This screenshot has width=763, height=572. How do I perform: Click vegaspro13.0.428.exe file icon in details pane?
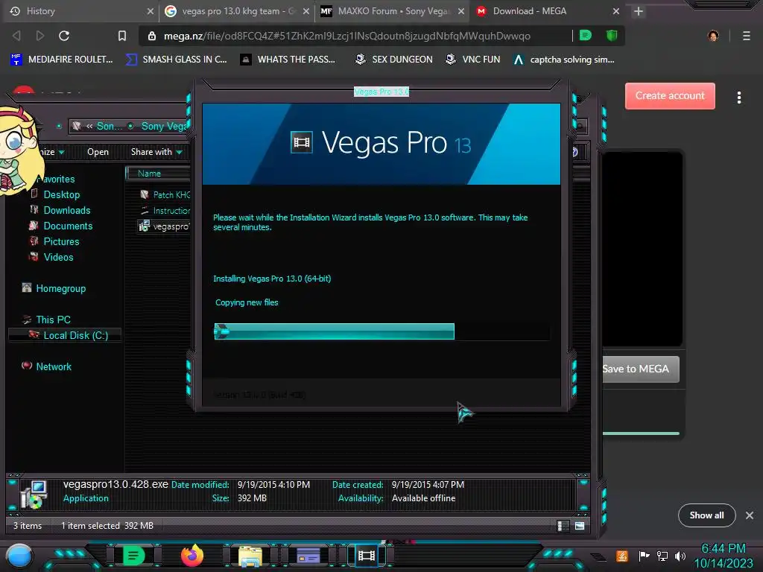point(34,495)
